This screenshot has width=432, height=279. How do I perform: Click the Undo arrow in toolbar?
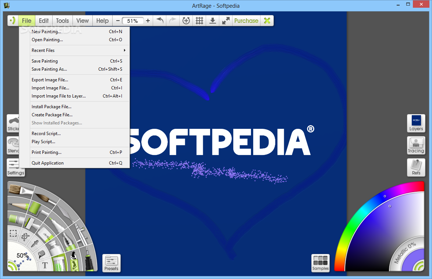click(160, 21)
